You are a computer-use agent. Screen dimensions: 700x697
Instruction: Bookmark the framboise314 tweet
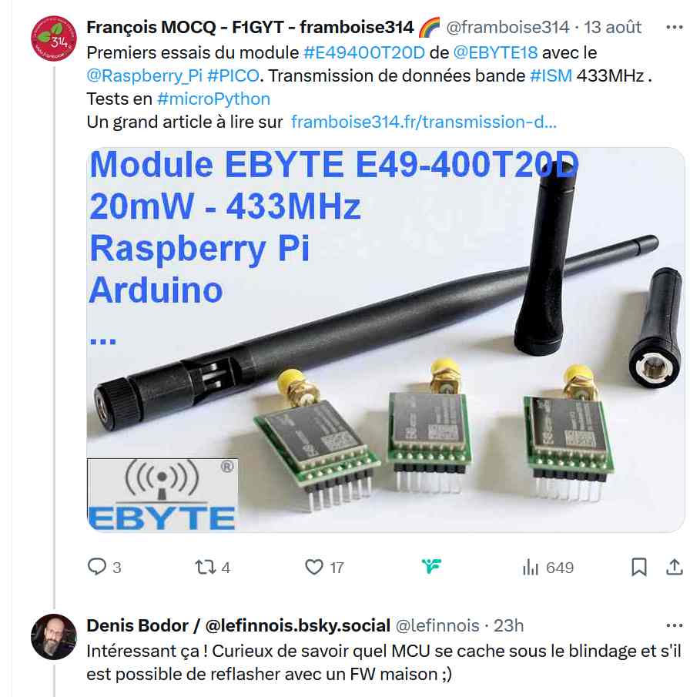point(639,567)
